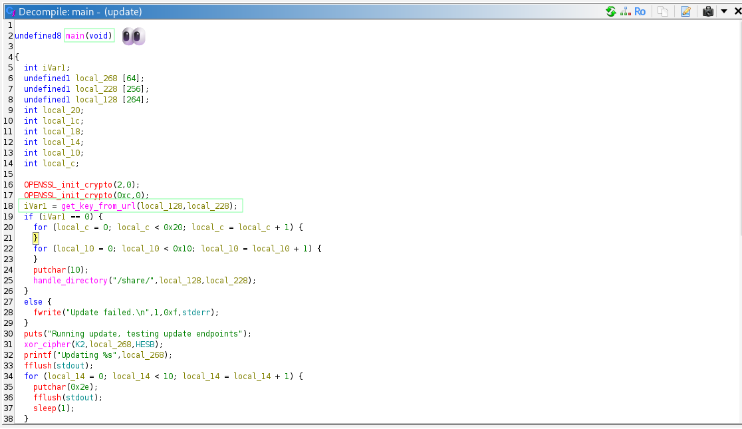Select local_128 in its [264] declaration
Viewport: 742px width, 429px height.
[96, 100]
